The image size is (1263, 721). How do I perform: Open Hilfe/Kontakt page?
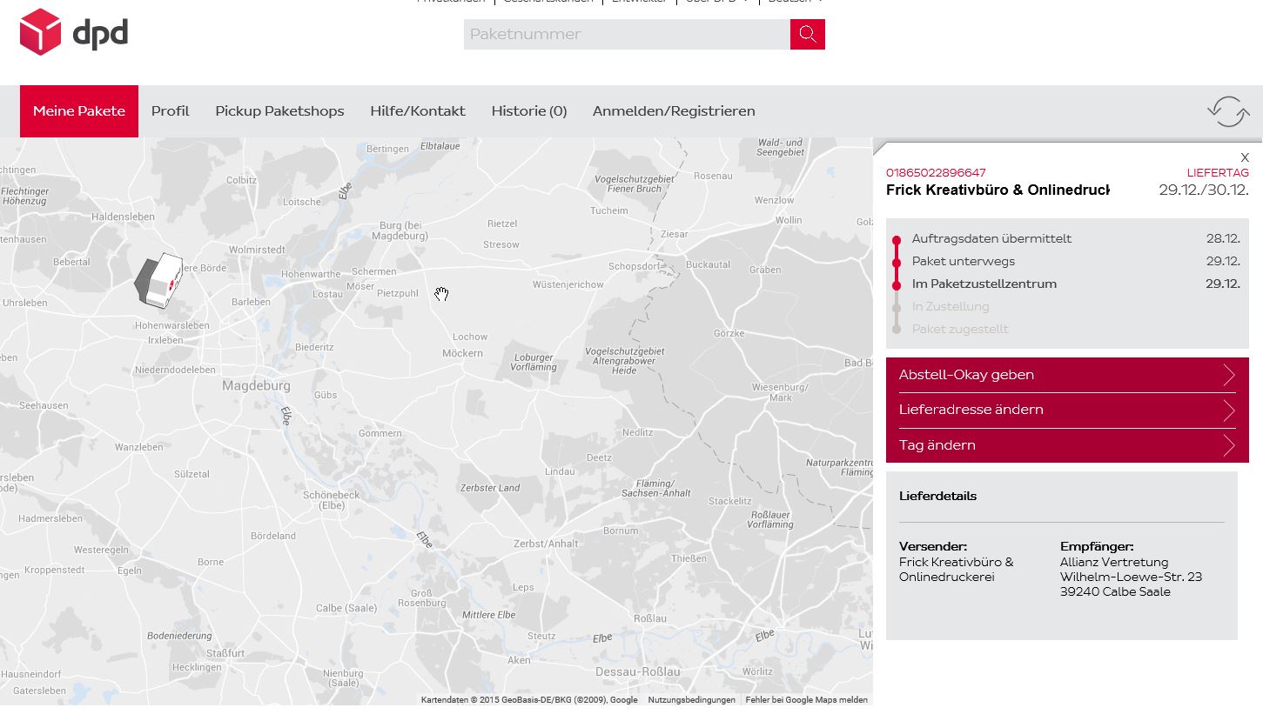tap(418, 111)
